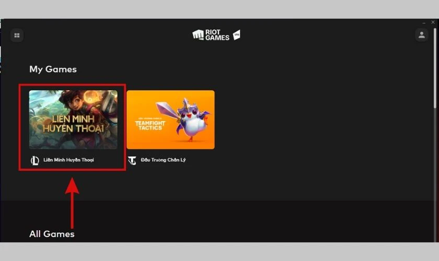This screenshot has width=439, height=261.
Task: Open the account profile icon
Action: (x=421, y=35)
